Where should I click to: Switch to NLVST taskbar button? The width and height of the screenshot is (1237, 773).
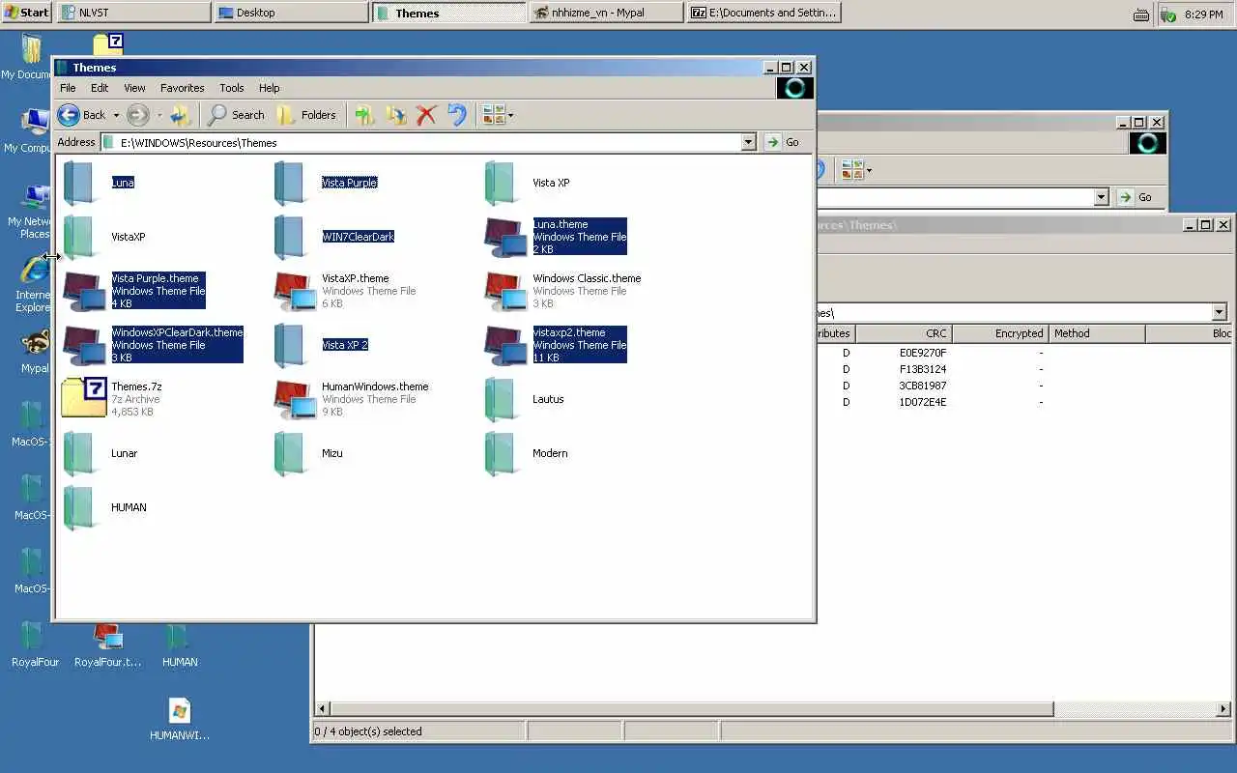[x=133, y=13]
